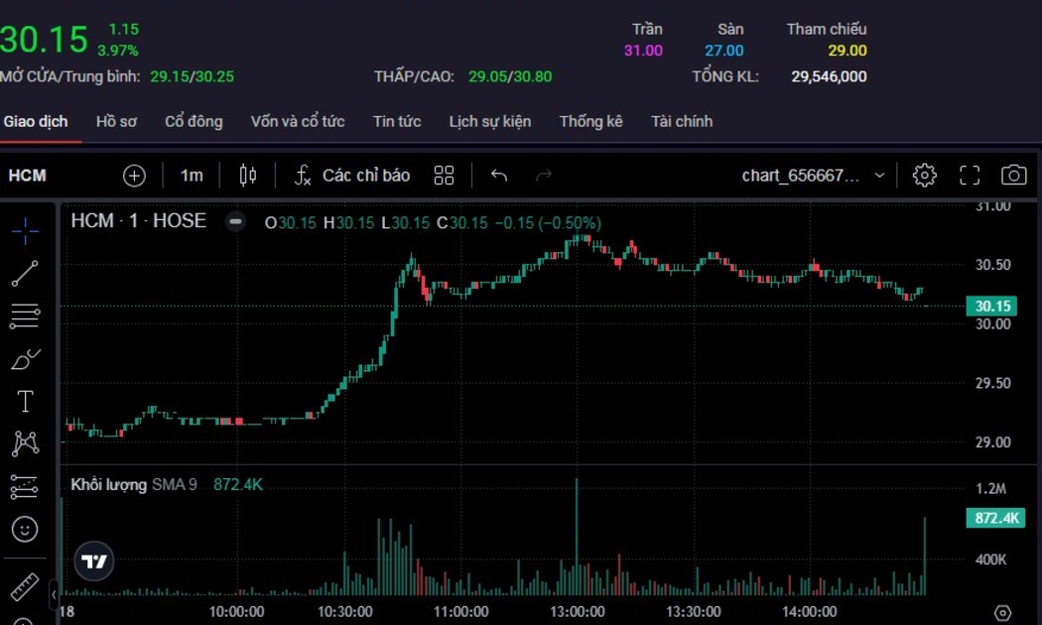Click the compare or add symbol plus icon
This screenshot has width=1042, height=625.
point(134,176)
